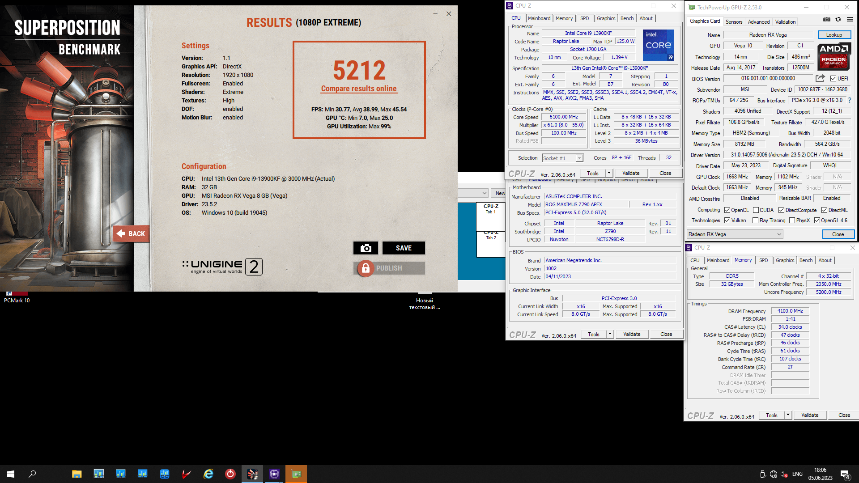Click the Bus Interface question mark help icon
The image size is (859, 483).
[850, 100]
